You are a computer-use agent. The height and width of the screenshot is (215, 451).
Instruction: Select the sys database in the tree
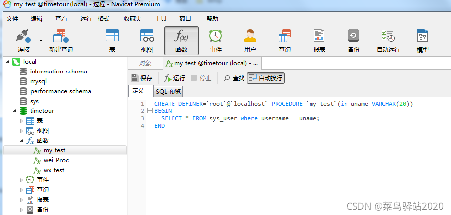tap(34, 101)
